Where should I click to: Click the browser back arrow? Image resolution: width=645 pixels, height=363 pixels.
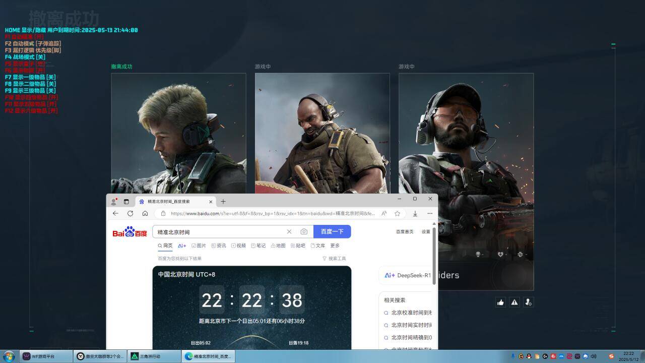(x=115, y=213)
